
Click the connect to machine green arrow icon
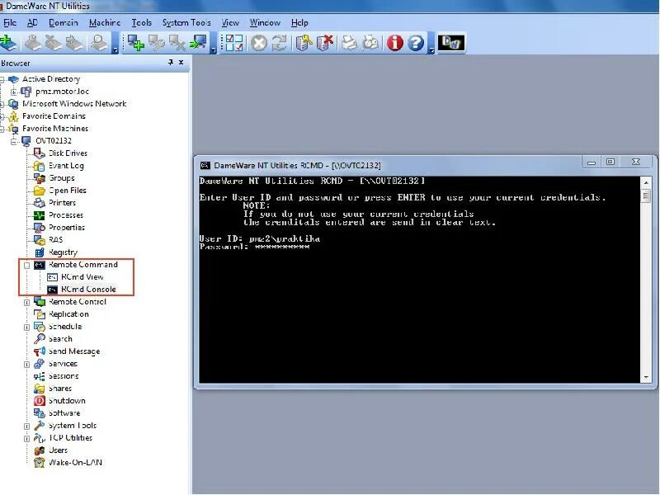198,43
